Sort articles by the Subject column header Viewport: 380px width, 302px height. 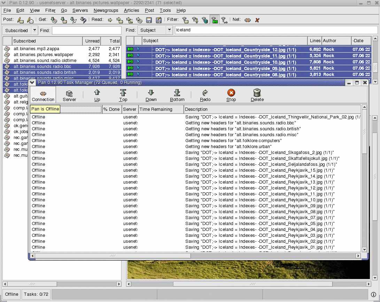coord(225,41)
